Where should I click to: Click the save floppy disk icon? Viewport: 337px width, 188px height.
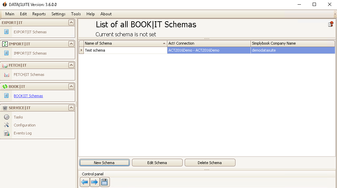point(105,182)
